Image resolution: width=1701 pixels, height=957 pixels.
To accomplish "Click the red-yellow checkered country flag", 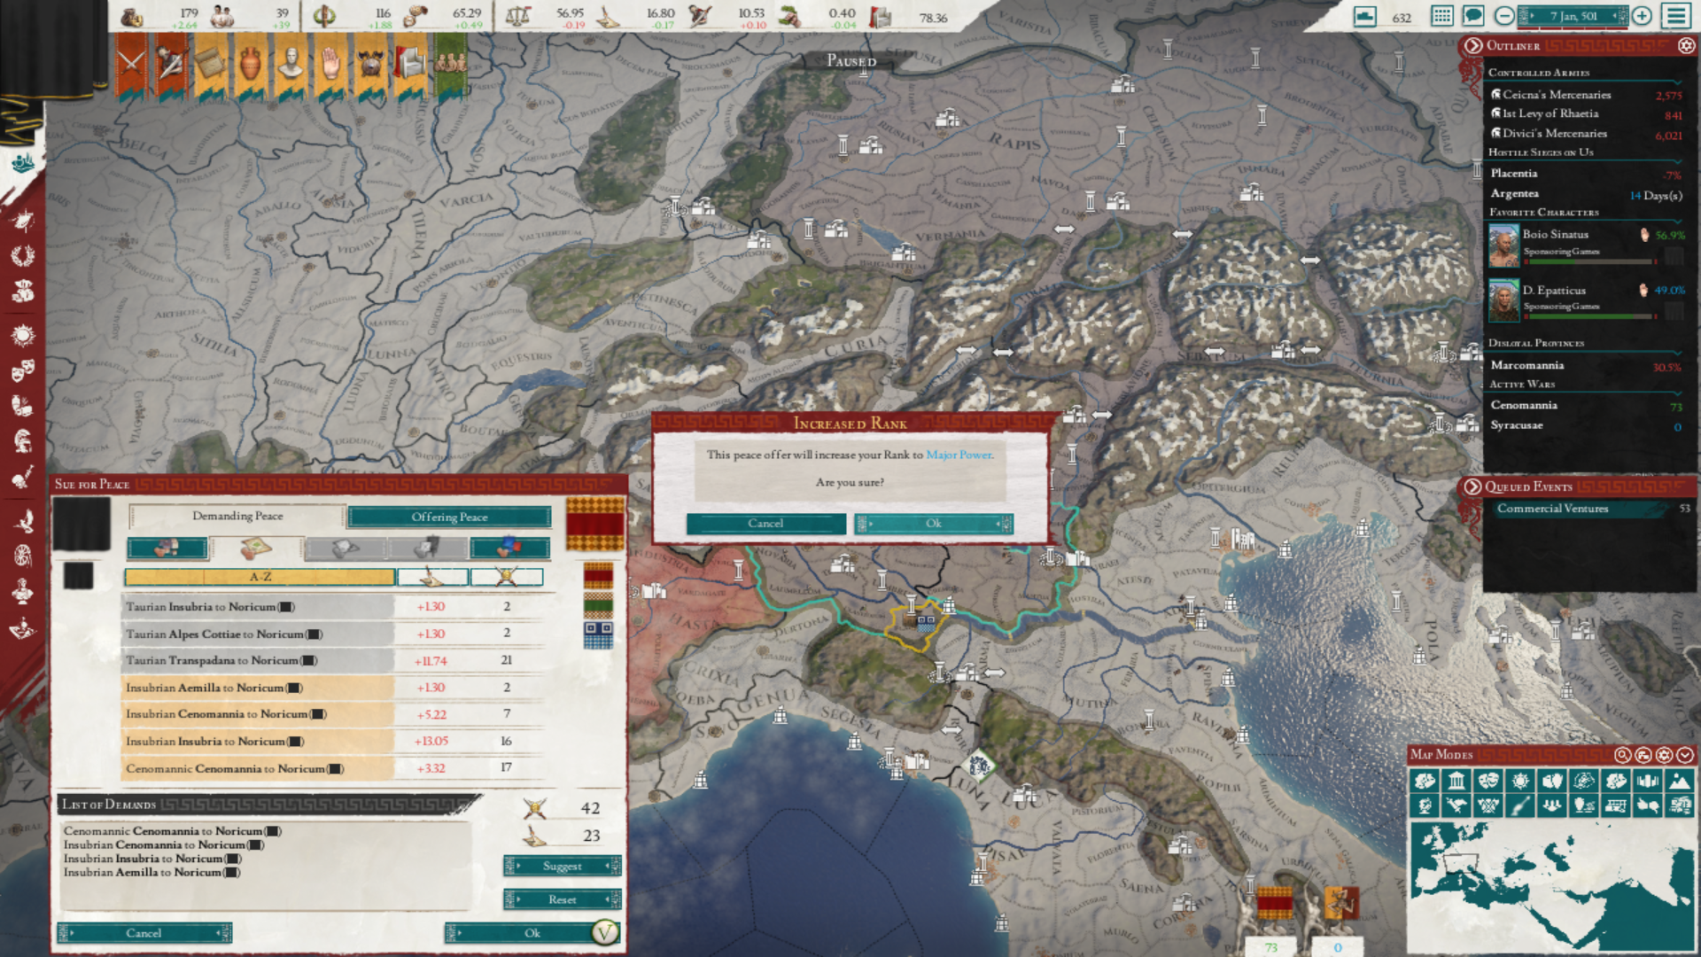I will tap(595, 523).
